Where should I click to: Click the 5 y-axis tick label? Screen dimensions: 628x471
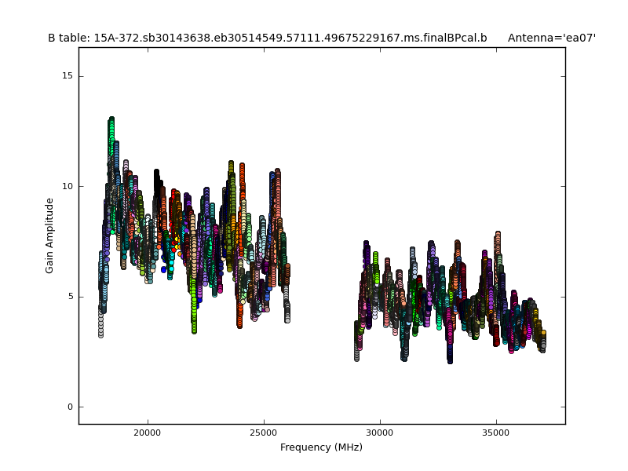coord(70,297)
